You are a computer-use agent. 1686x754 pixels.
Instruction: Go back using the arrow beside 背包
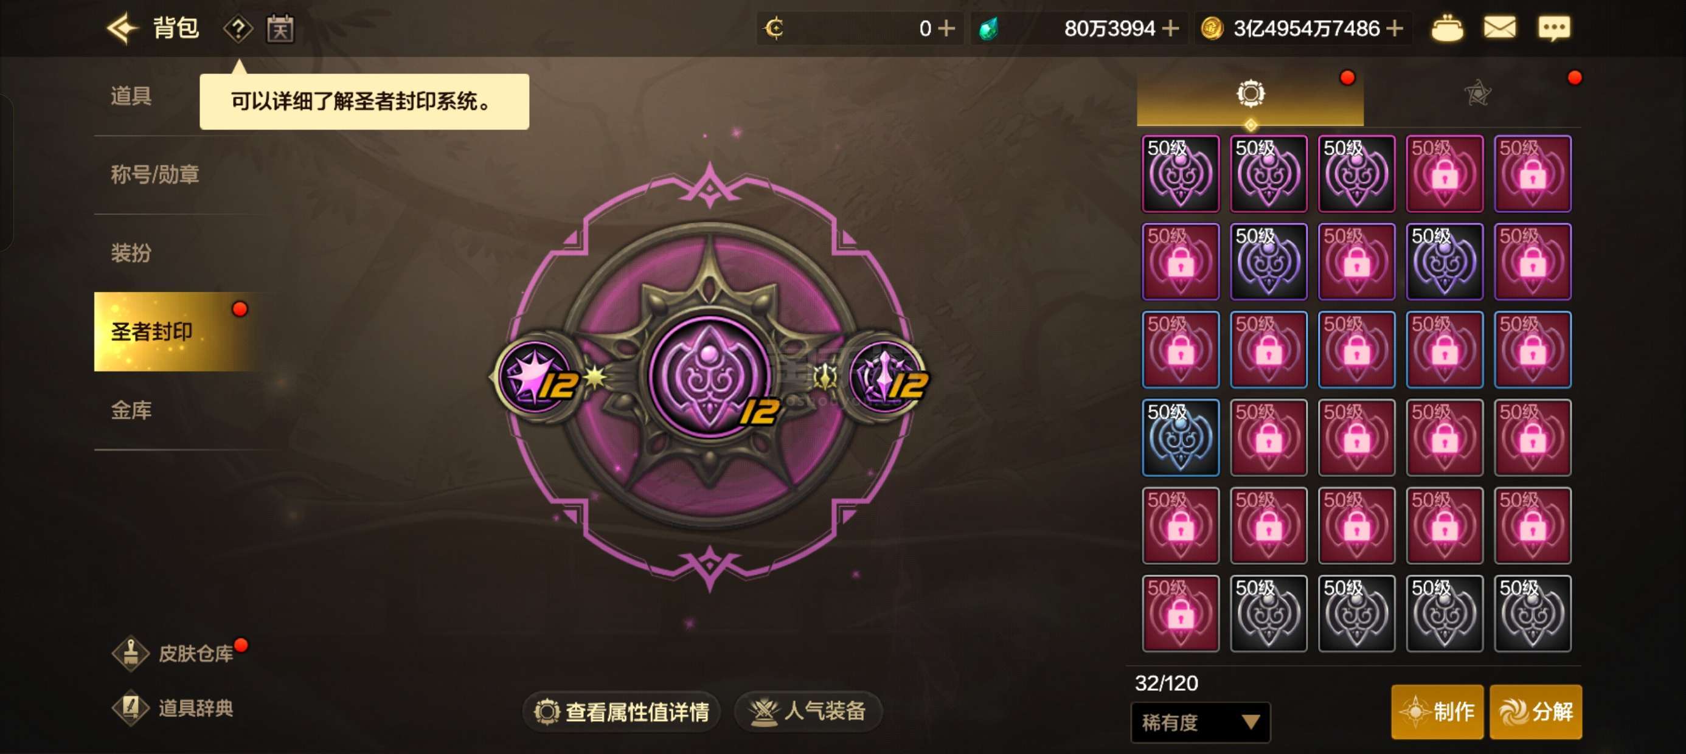122,28
